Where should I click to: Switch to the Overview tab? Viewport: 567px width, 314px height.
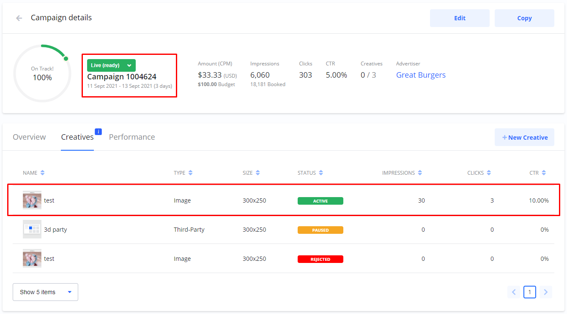pyautogui.click(x=29, y=137)
